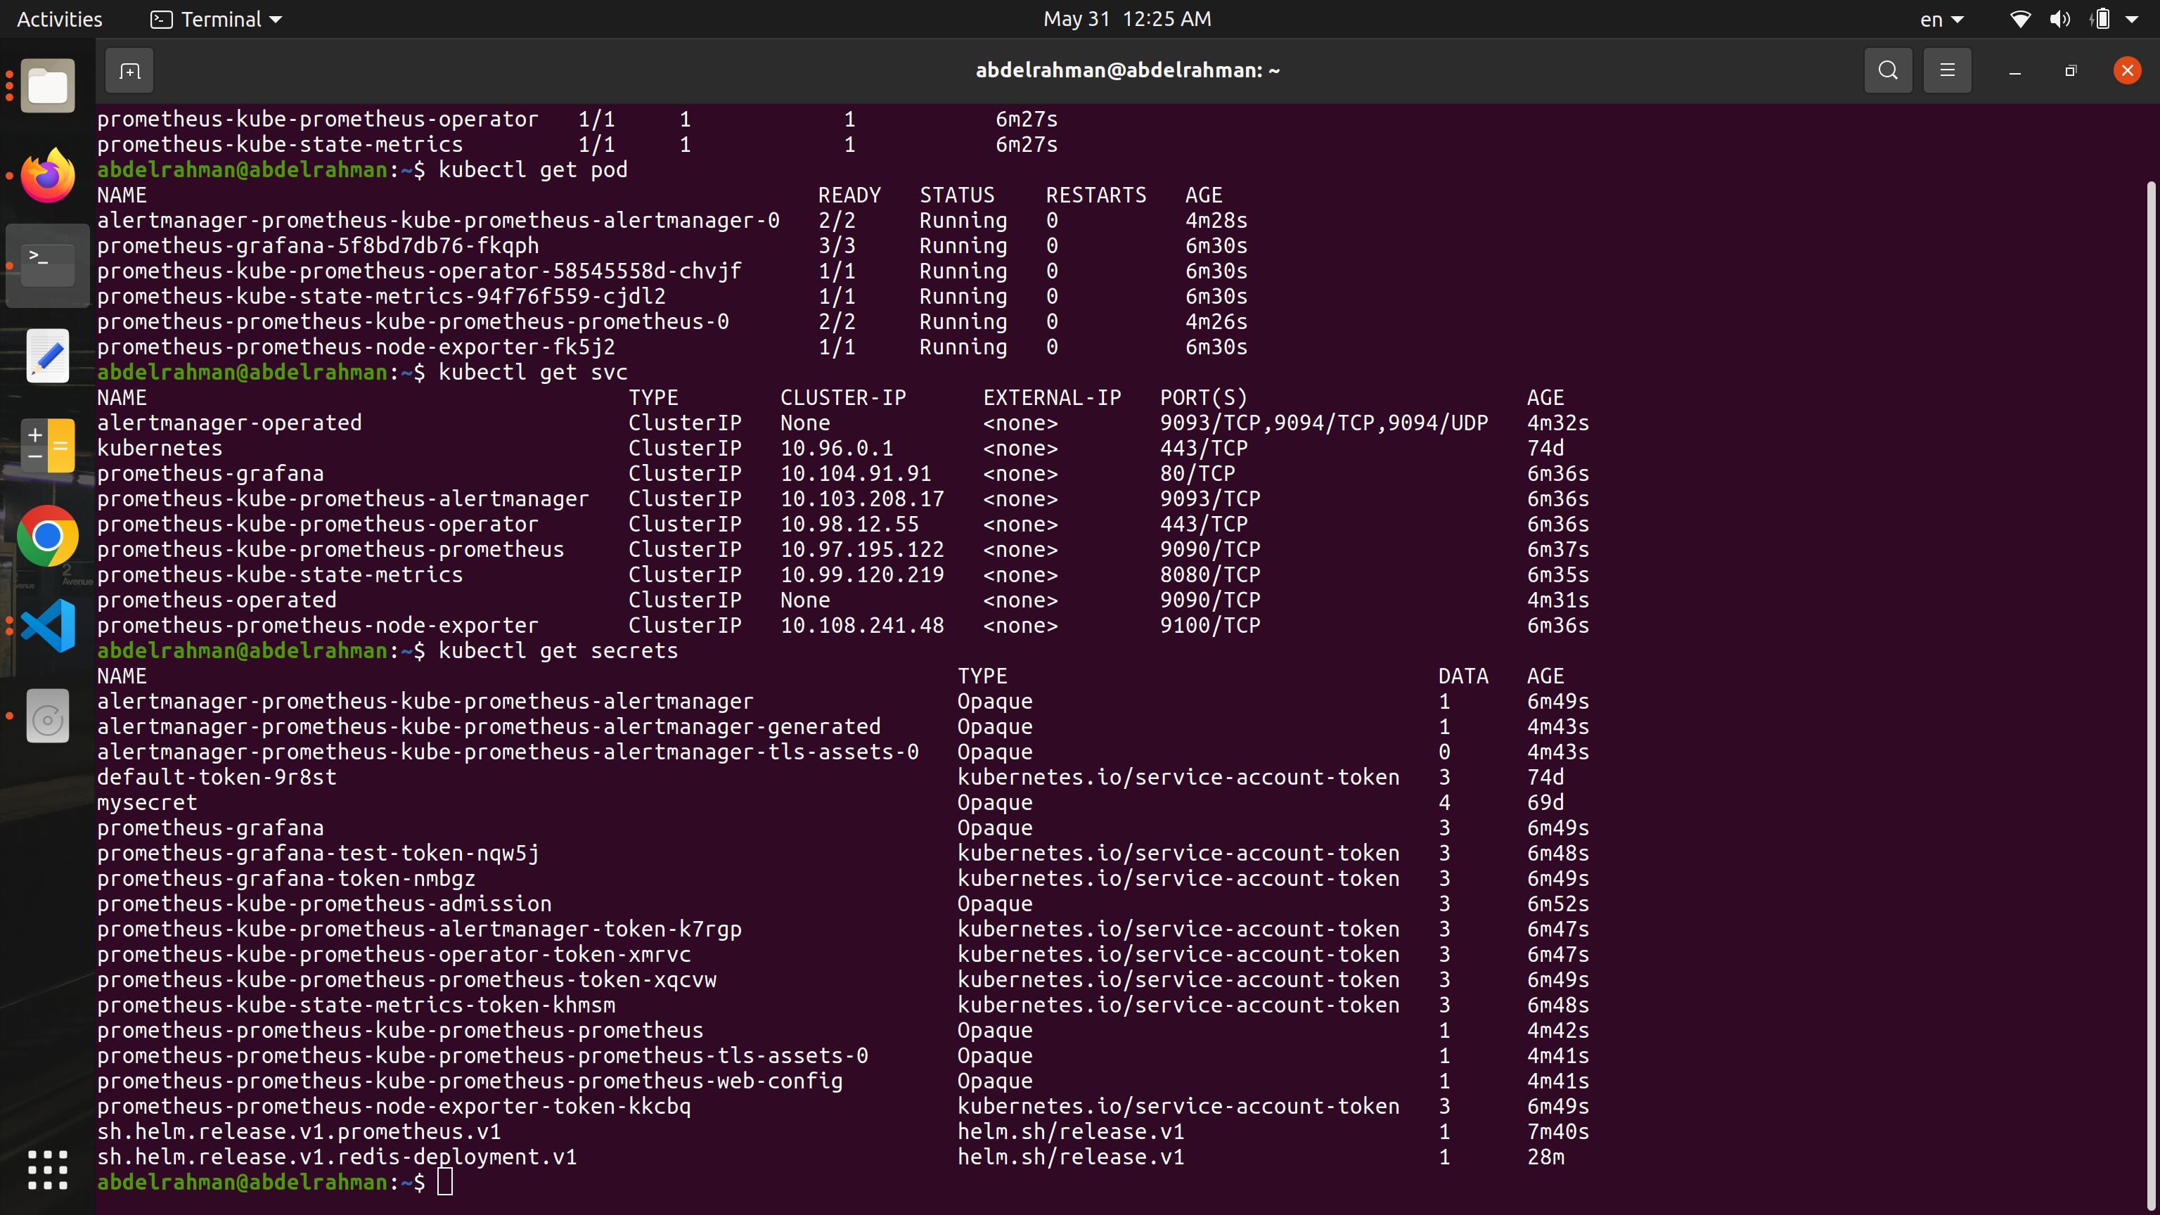This screenshot has width=2160, height=1215.
Task: Click Activities in the top bar
Action: pyautogui.click(x=58, y=18)
